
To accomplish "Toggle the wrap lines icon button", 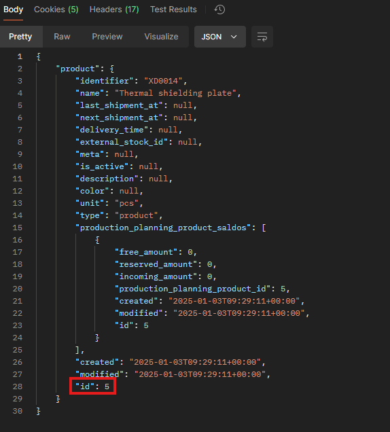I will pyautogui.click(x=262, y=37).
